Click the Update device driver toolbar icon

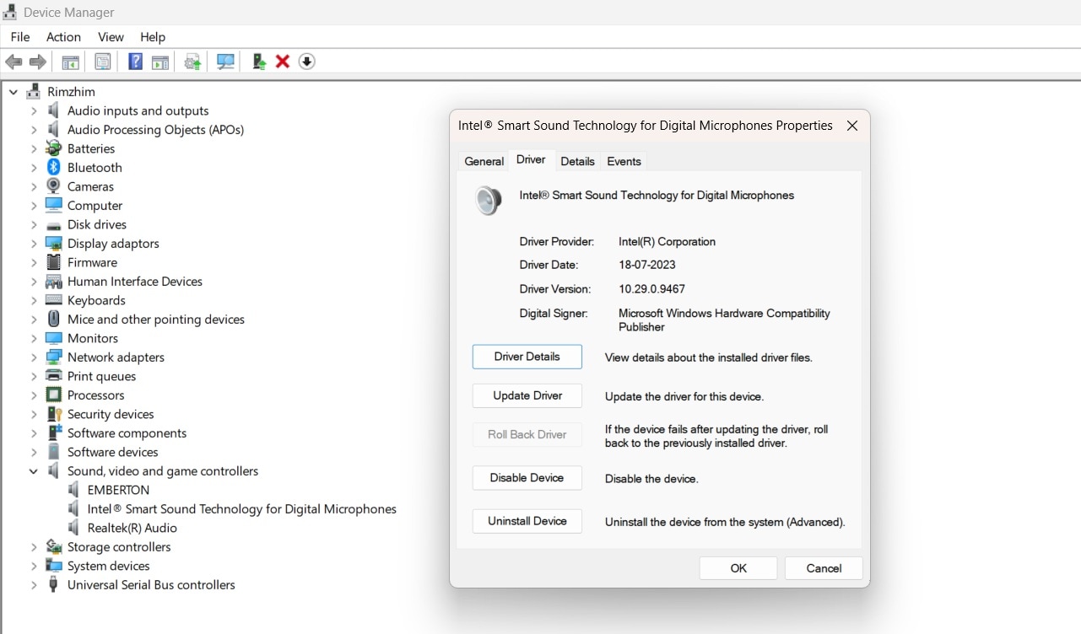193,62
